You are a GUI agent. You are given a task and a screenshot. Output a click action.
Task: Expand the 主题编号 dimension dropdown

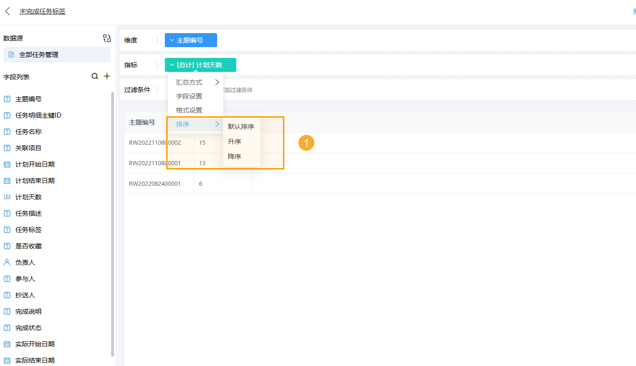pos(172,40)
